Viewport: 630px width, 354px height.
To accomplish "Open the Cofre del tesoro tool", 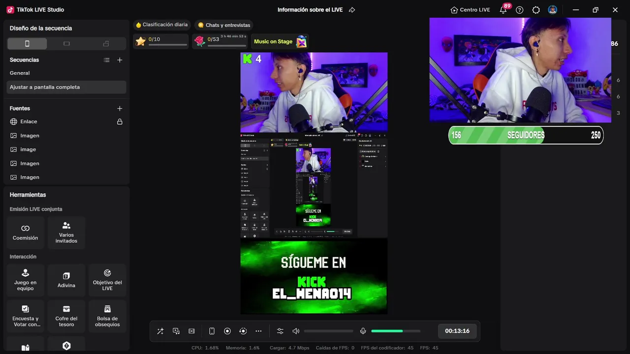I will tap(66, 316).
